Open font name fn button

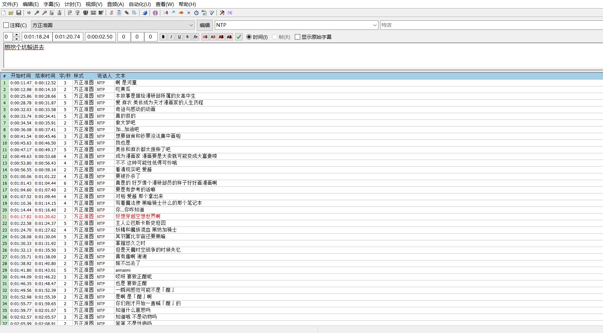pyautogui.click(x=195, y=37)
